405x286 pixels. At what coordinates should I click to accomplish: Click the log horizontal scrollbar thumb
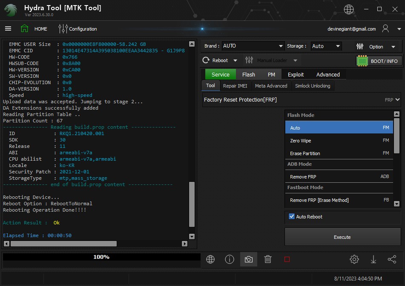(x=63, y=244)
